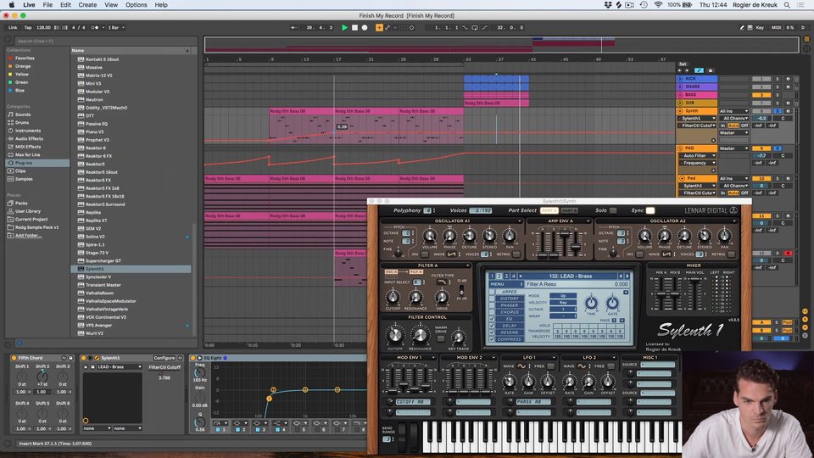Select the Max for Live category
This screenshot has height=458, width=814.
coord(27,154)
